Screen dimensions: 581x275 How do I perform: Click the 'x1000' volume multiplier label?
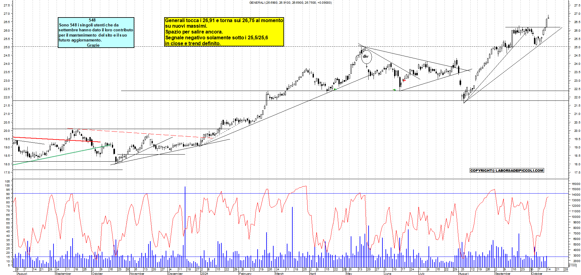click(x=573, y=266)
